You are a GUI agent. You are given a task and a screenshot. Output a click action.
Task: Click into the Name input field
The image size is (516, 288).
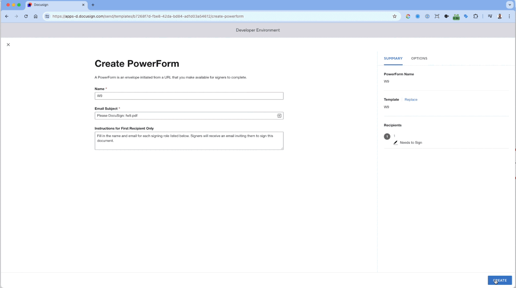[189, 96]
